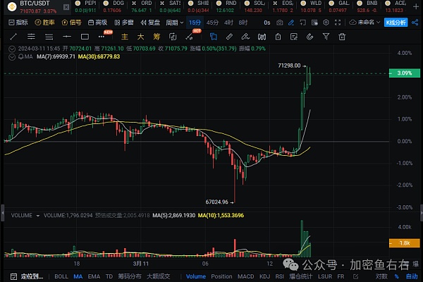Click the 大 large order icon
The height and width of the screenshot is (282, 423).
coord(140,37)
